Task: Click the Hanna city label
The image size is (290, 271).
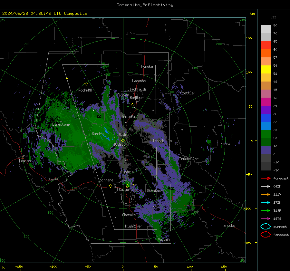Action: pyautogui.click(x=225, y=144)
